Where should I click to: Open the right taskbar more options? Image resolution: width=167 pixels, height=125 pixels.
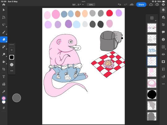[x=163, y=84]
